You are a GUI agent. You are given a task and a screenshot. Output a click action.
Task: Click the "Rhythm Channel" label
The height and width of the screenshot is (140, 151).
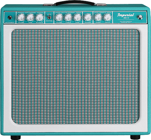click(68, 12)
